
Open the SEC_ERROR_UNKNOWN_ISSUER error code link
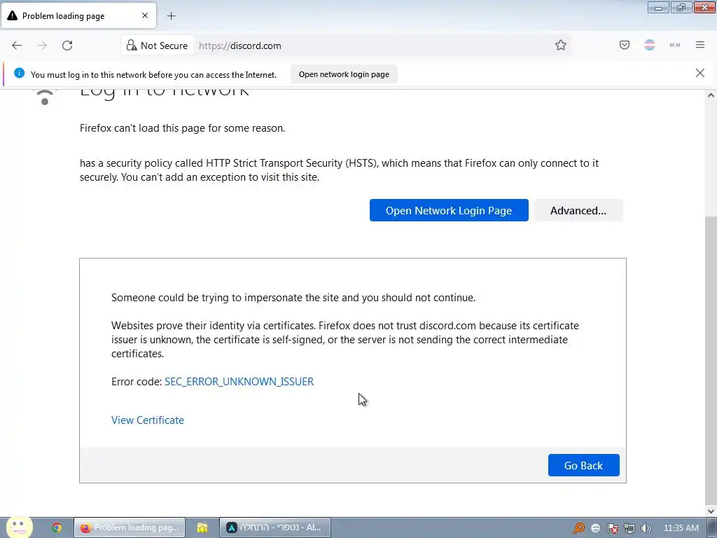coord(239,382)
